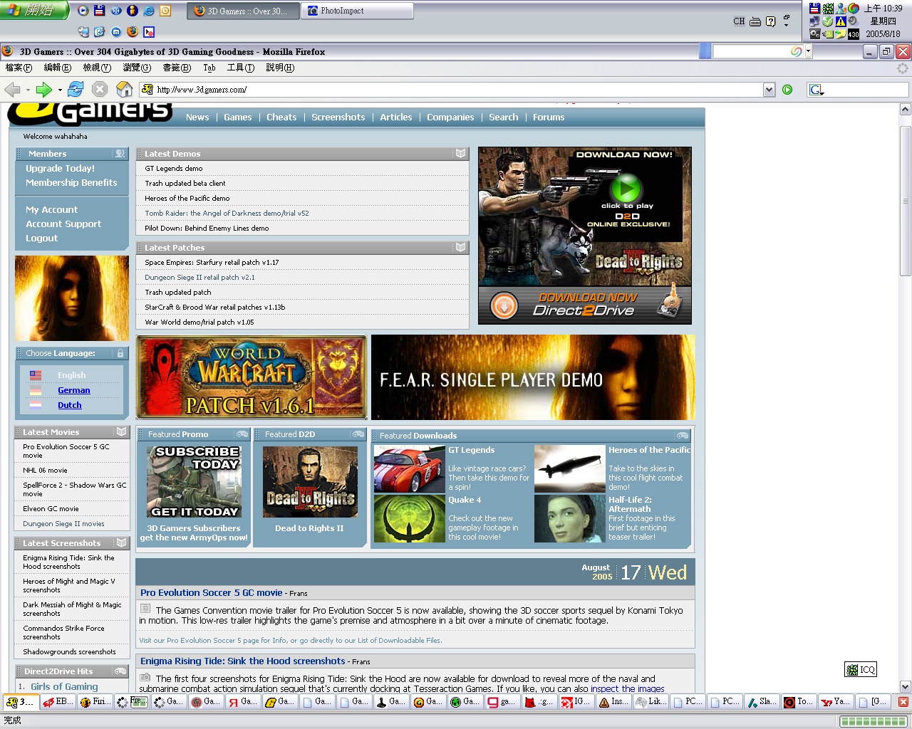Click the Featured Promo header icon
This screenshot has height=729, width=912.
[x=242, y=434]
